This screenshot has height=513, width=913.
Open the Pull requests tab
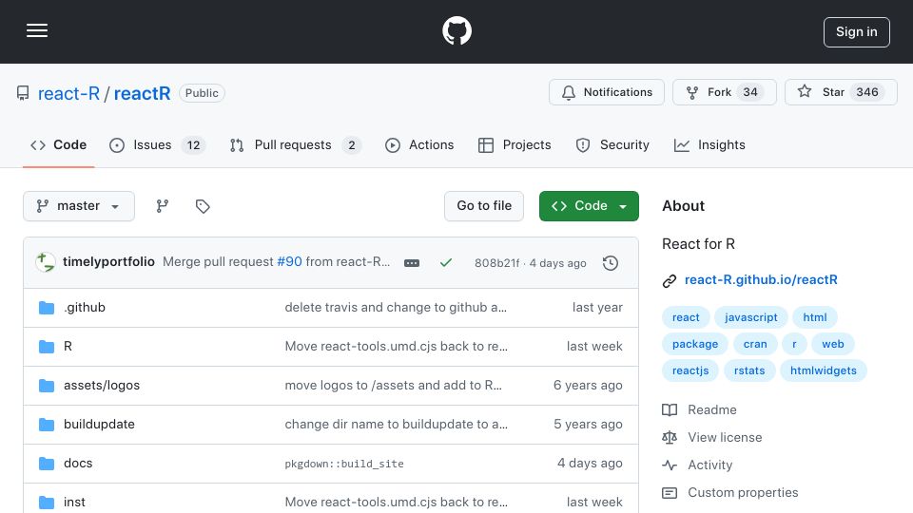tap(295, 144)
